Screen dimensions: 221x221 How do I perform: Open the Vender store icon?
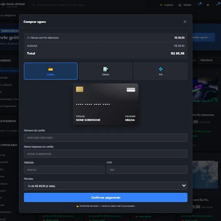(x=180, y=5)
